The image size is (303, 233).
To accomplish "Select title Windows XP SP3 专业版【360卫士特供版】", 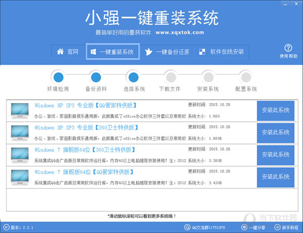I will 86,127.
